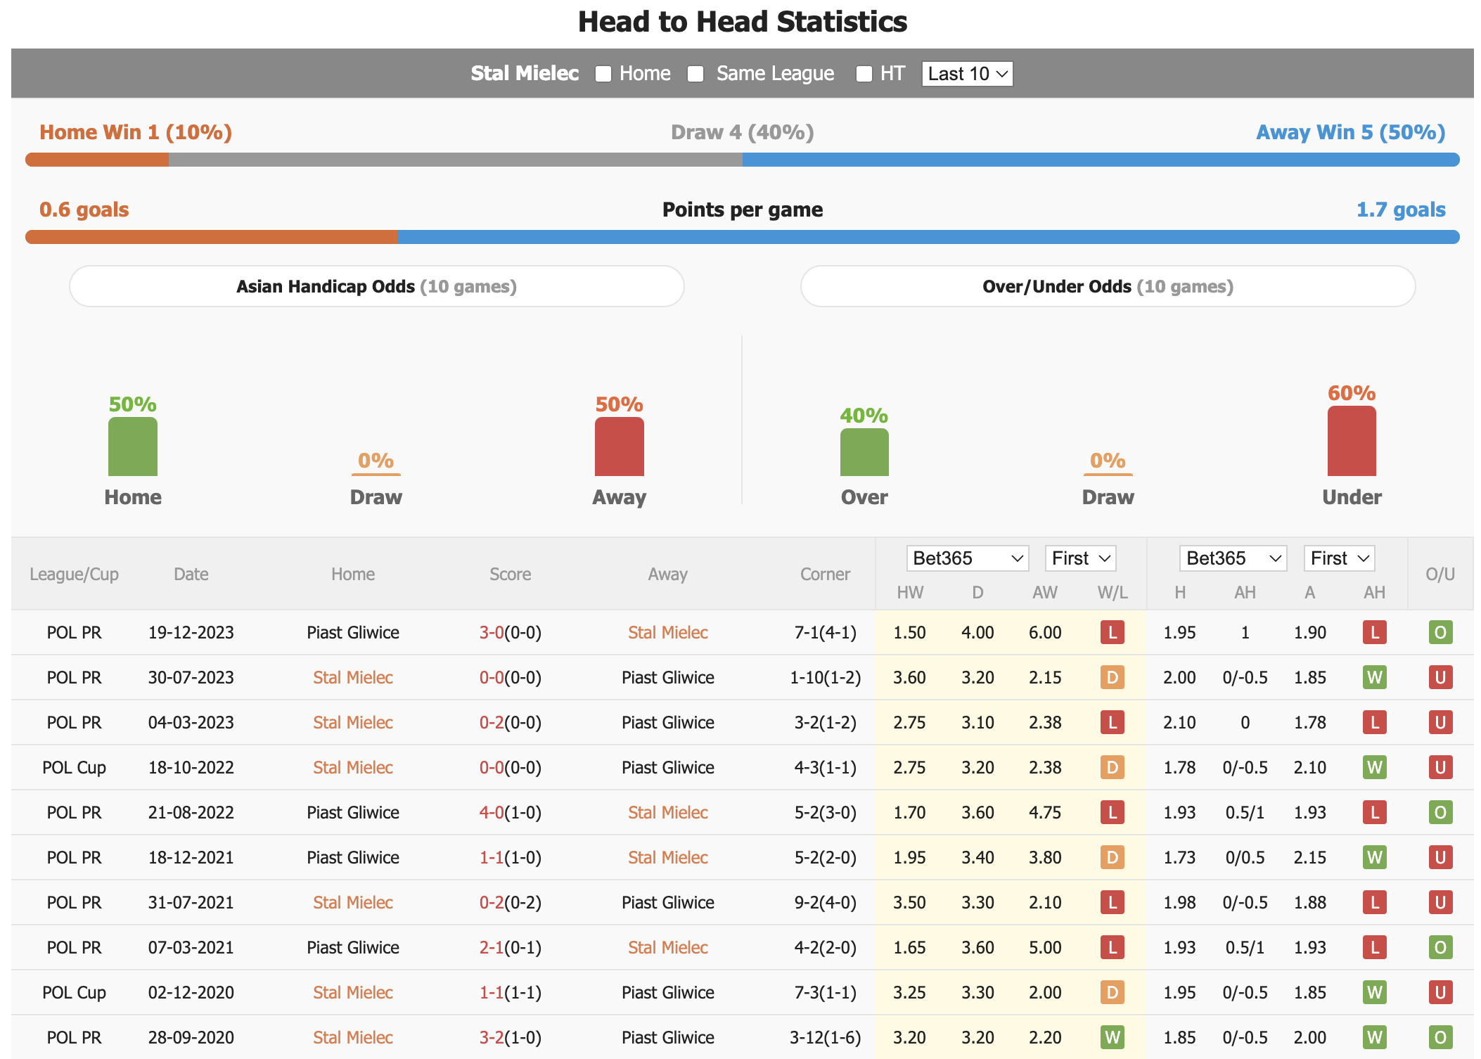Click the Away Win 5 (50%) label
The image size is (1481, 1059).
tap(1351, 132)
